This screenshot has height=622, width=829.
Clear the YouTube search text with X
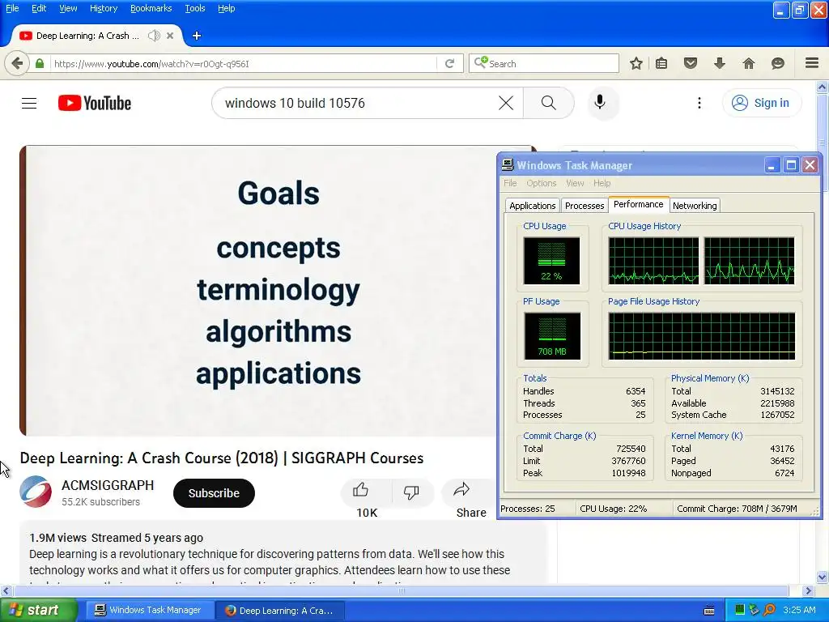click(506, 103)
